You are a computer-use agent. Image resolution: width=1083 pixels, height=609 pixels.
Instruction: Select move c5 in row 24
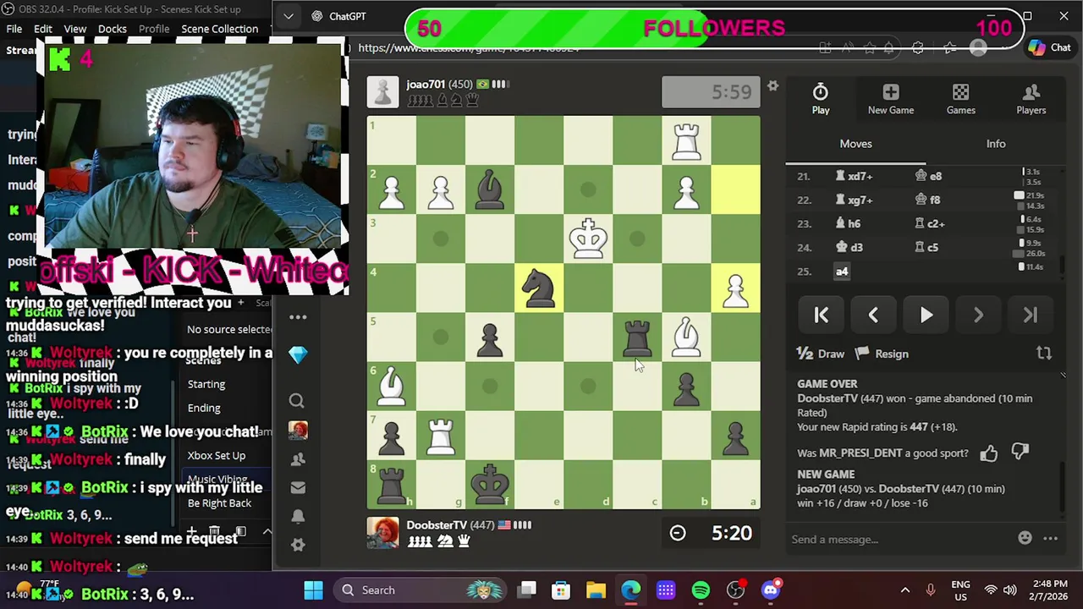point(926,248)
